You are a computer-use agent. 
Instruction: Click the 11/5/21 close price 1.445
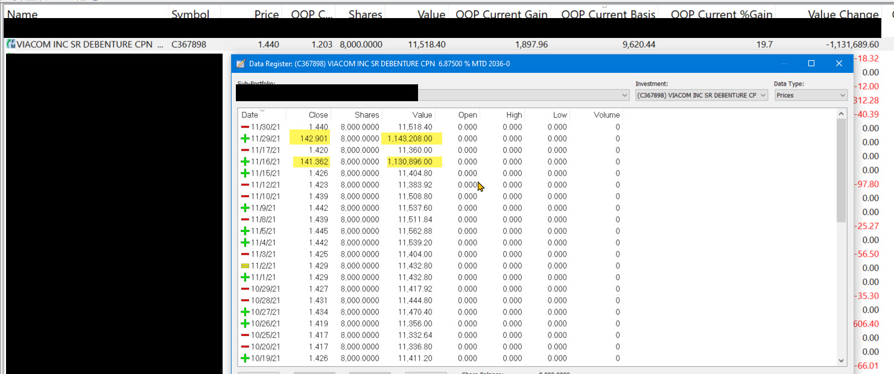319,231
